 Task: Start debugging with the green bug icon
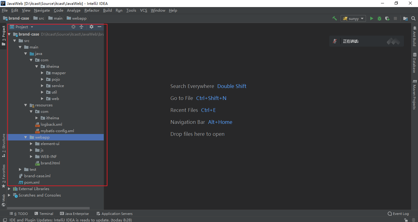[x=379, y=18]
